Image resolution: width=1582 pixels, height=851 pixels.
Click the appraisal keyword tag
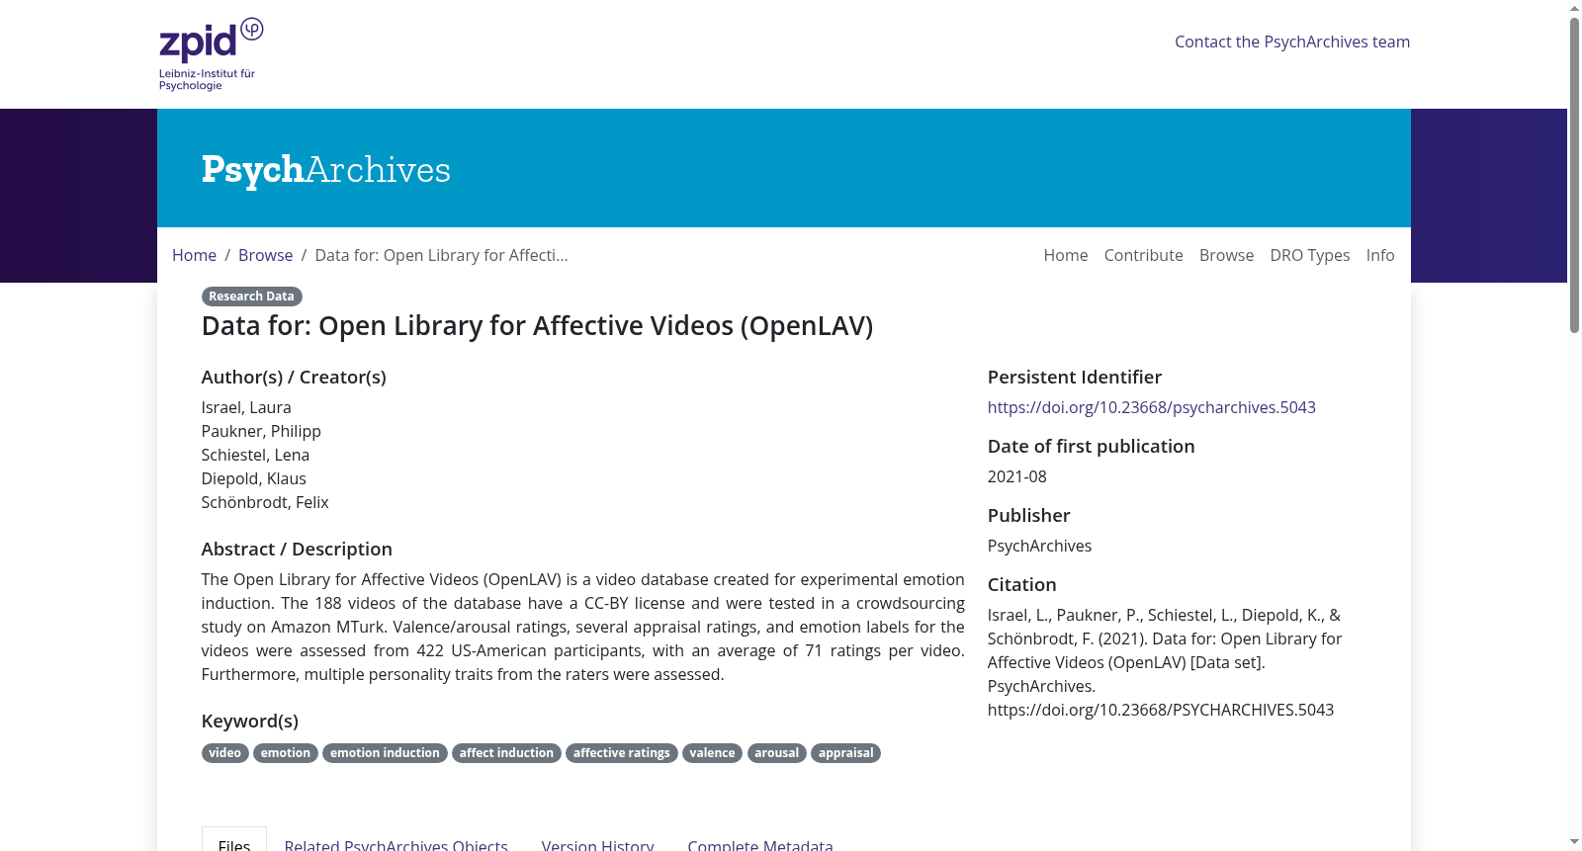(x=846, y=753)
